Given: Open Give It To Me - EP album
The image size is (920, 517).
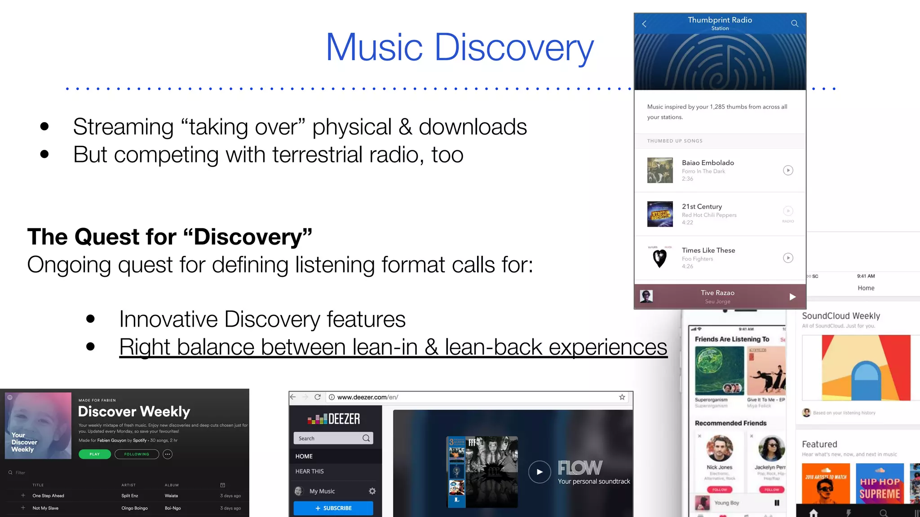Looking at the screenshot, I should 766,371.
